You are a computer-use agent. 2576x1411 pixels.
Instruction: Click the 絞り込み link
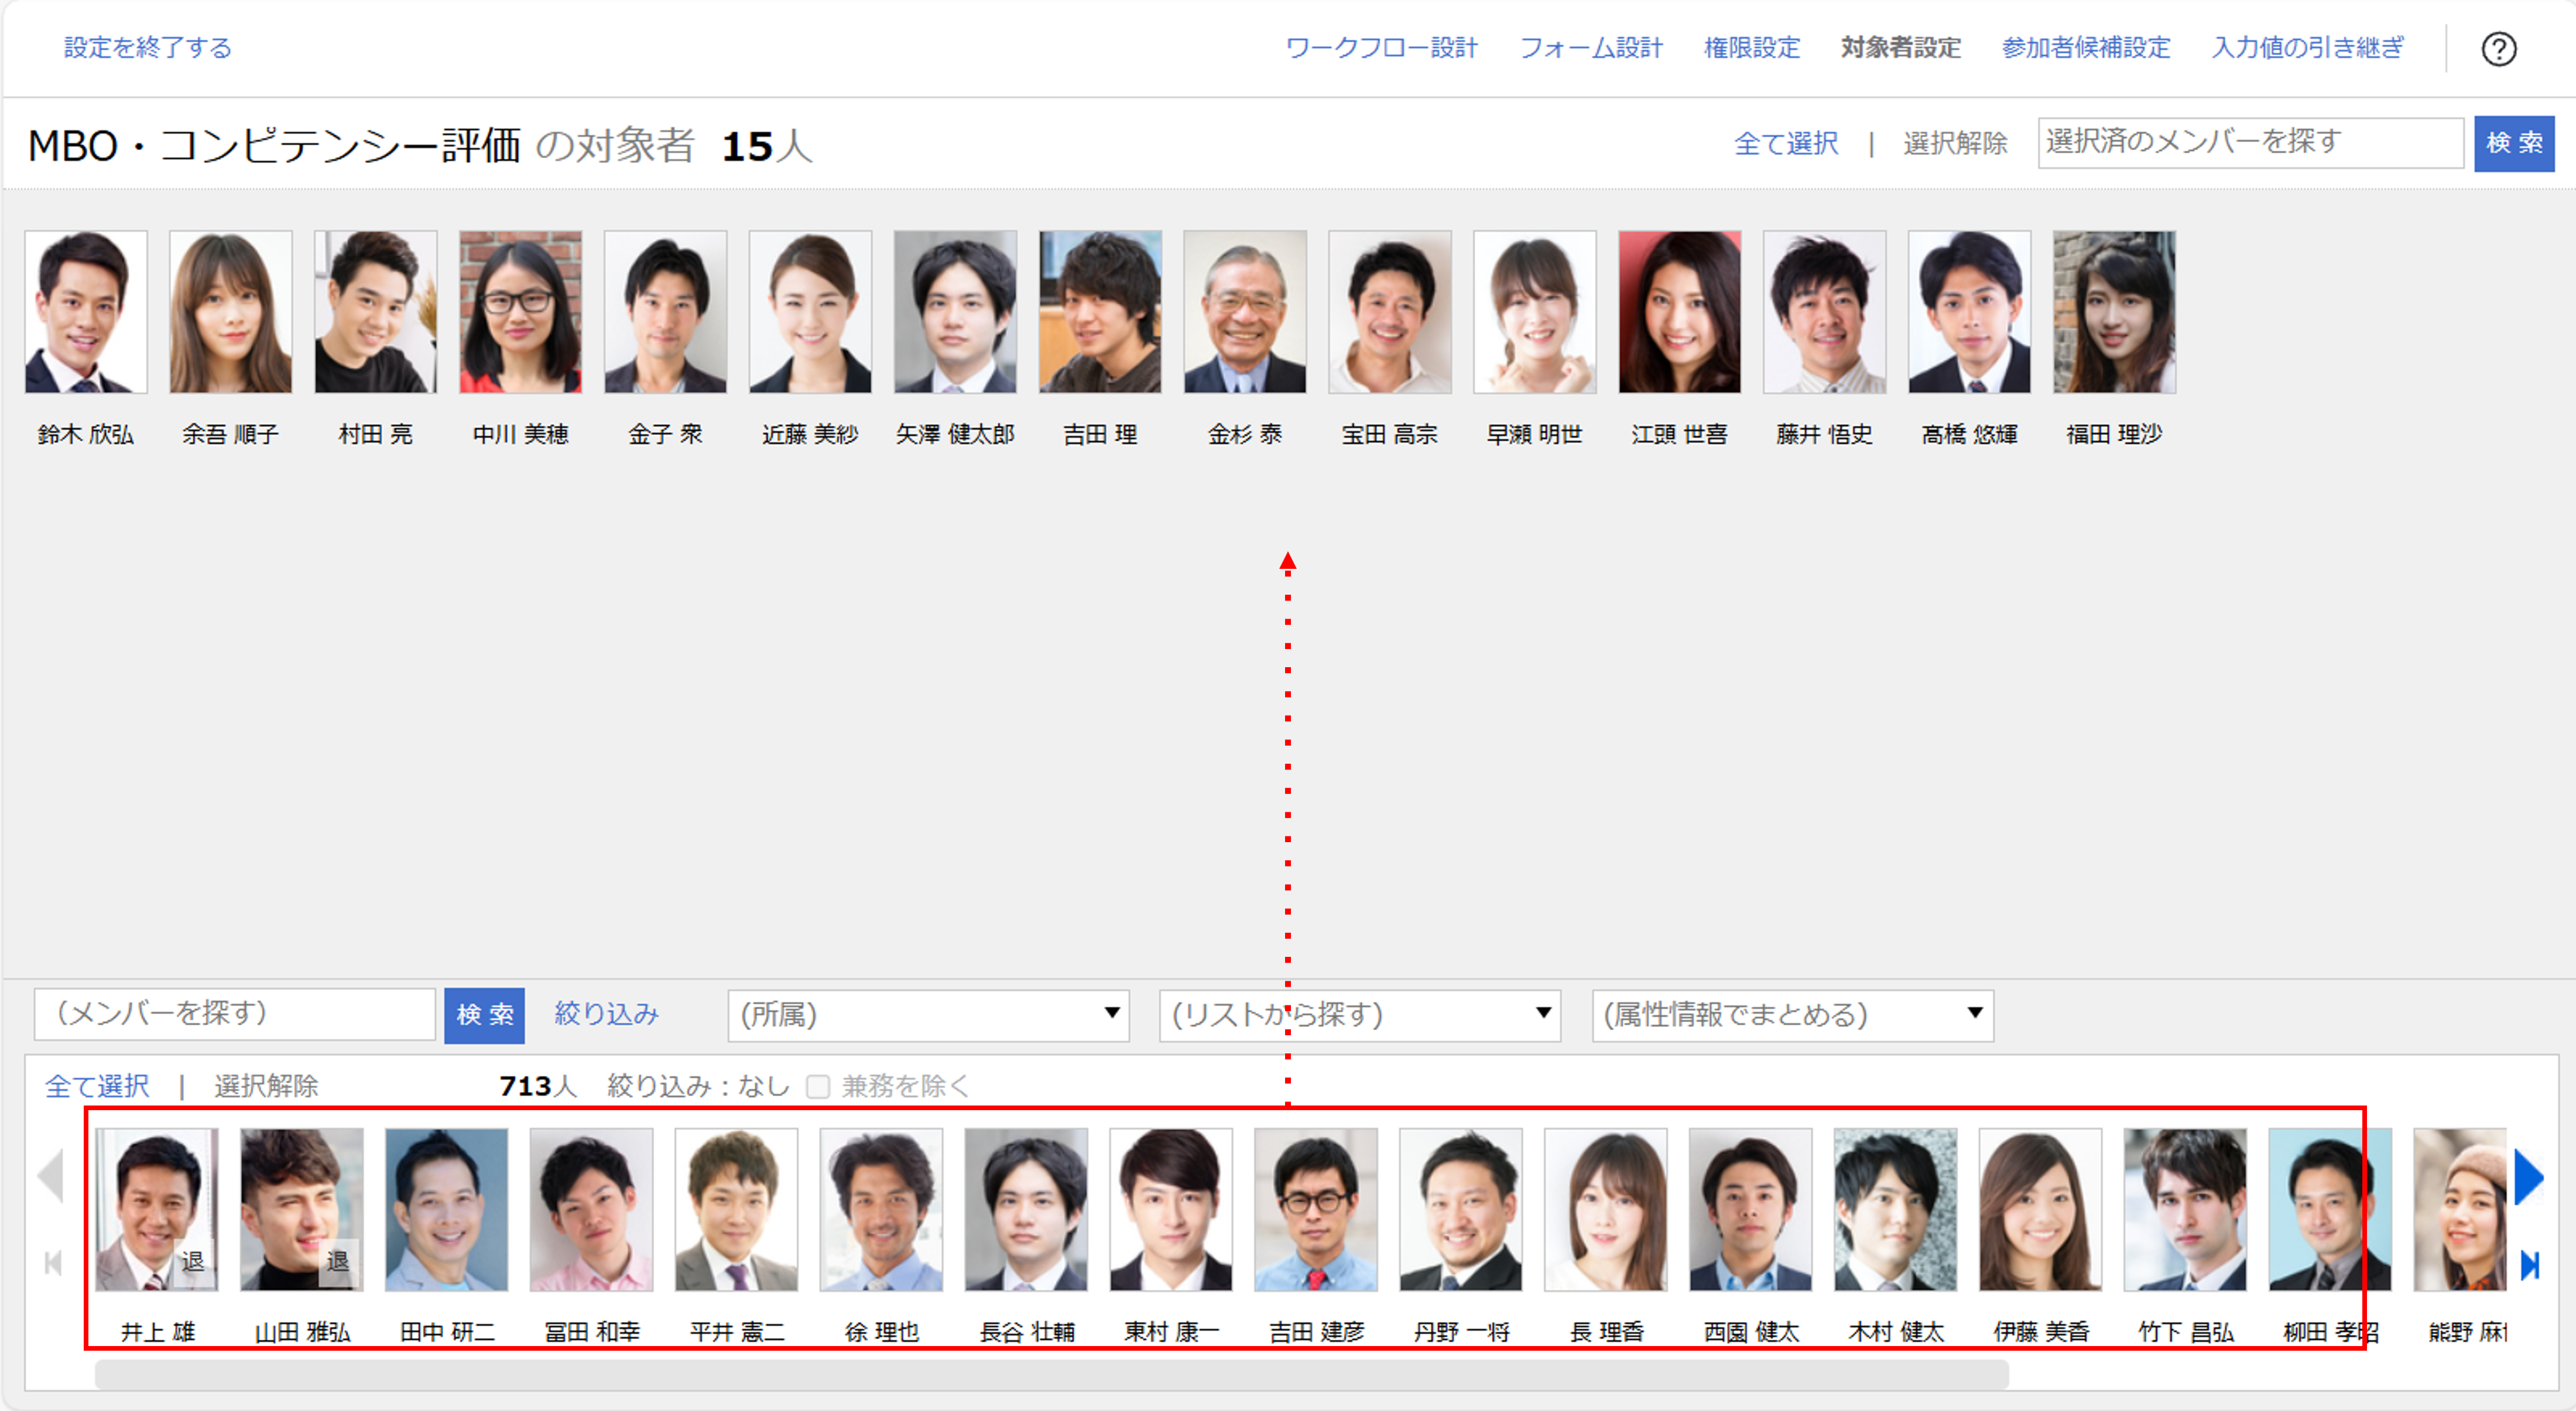(606, 1013)
